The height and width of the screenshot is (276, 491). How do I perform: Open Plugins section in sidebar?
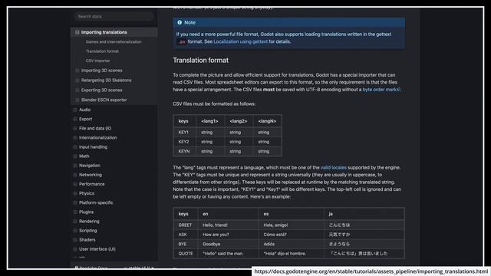[x=86, y=212]
